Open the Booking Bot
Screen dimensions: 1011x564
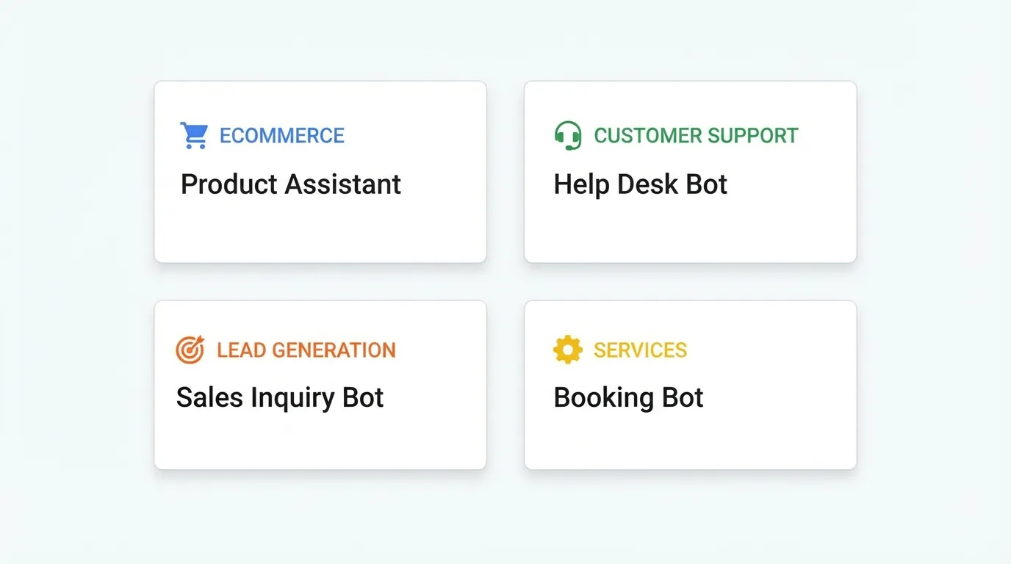628,398
